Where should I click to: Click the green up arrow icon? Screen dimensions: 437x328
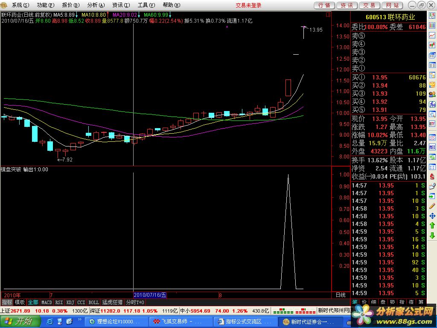point(432,225)
